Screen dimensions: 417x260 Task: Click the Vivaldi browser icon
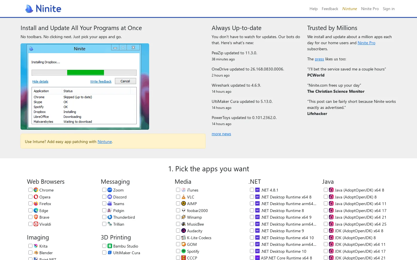[x=36, y=224]
